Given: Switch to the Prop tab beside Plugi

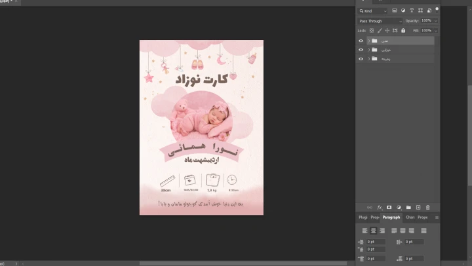Looking at the screenshot, I should click(x=375, y=218).
